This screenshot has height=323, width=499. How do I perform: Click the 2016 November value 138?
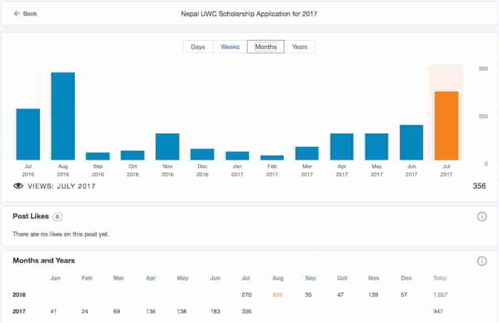(x=373, y=295)
